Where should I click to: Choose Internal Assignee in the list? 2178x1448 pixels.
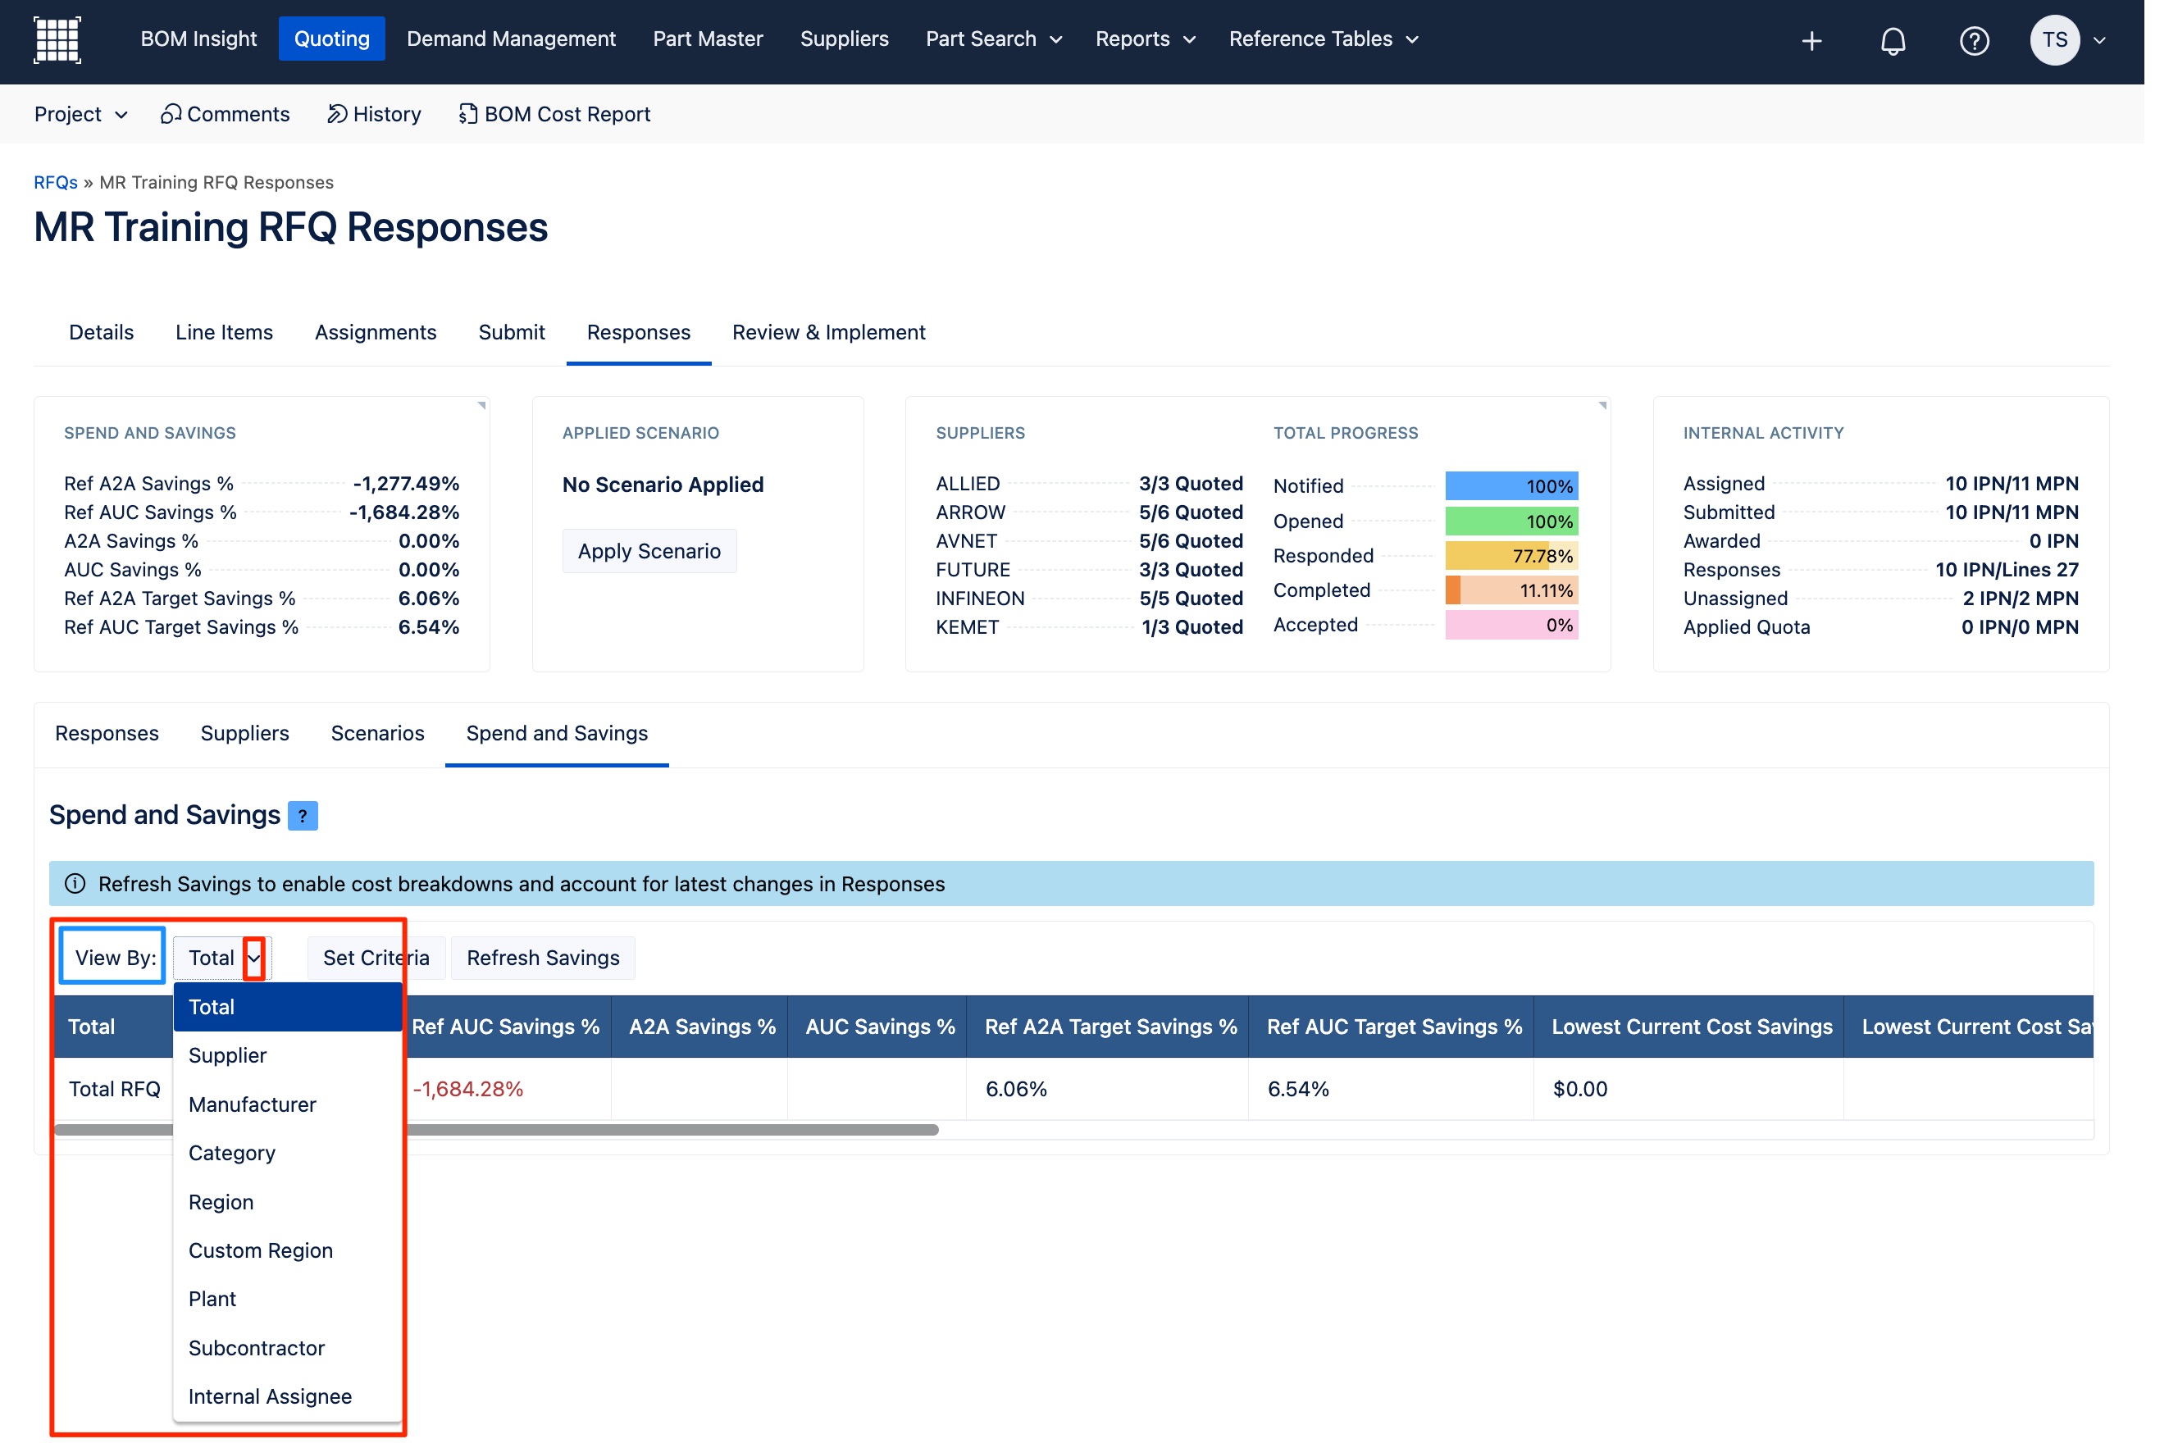287,1397
